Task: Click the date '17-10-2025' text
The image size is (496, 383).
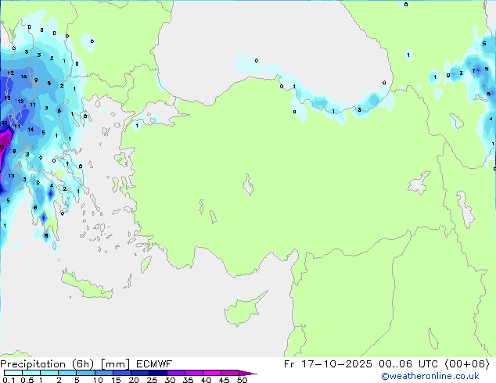Action: (336, 364)
